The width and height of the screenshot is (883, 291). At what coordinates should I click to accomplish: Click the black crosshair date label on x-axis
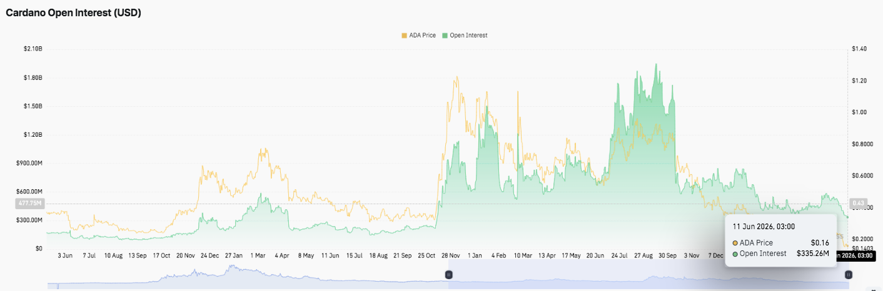point(855,255)
